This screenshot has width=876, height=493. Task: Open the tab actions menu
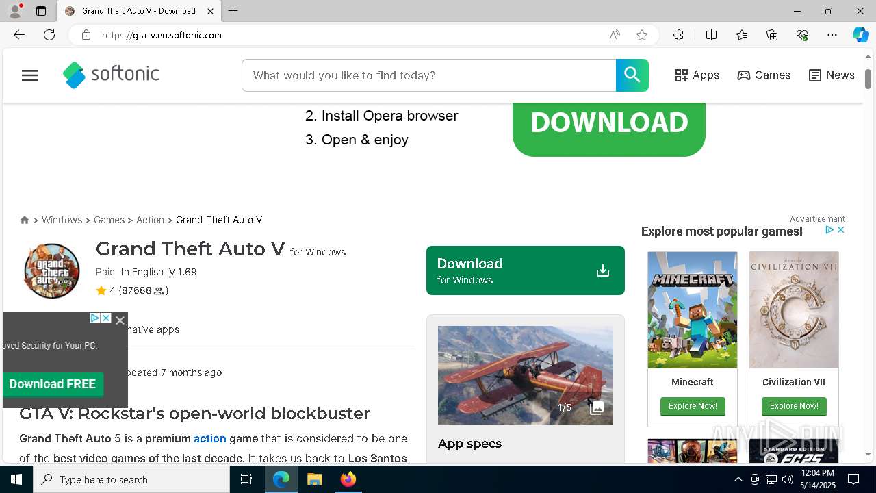pos(41,11)
